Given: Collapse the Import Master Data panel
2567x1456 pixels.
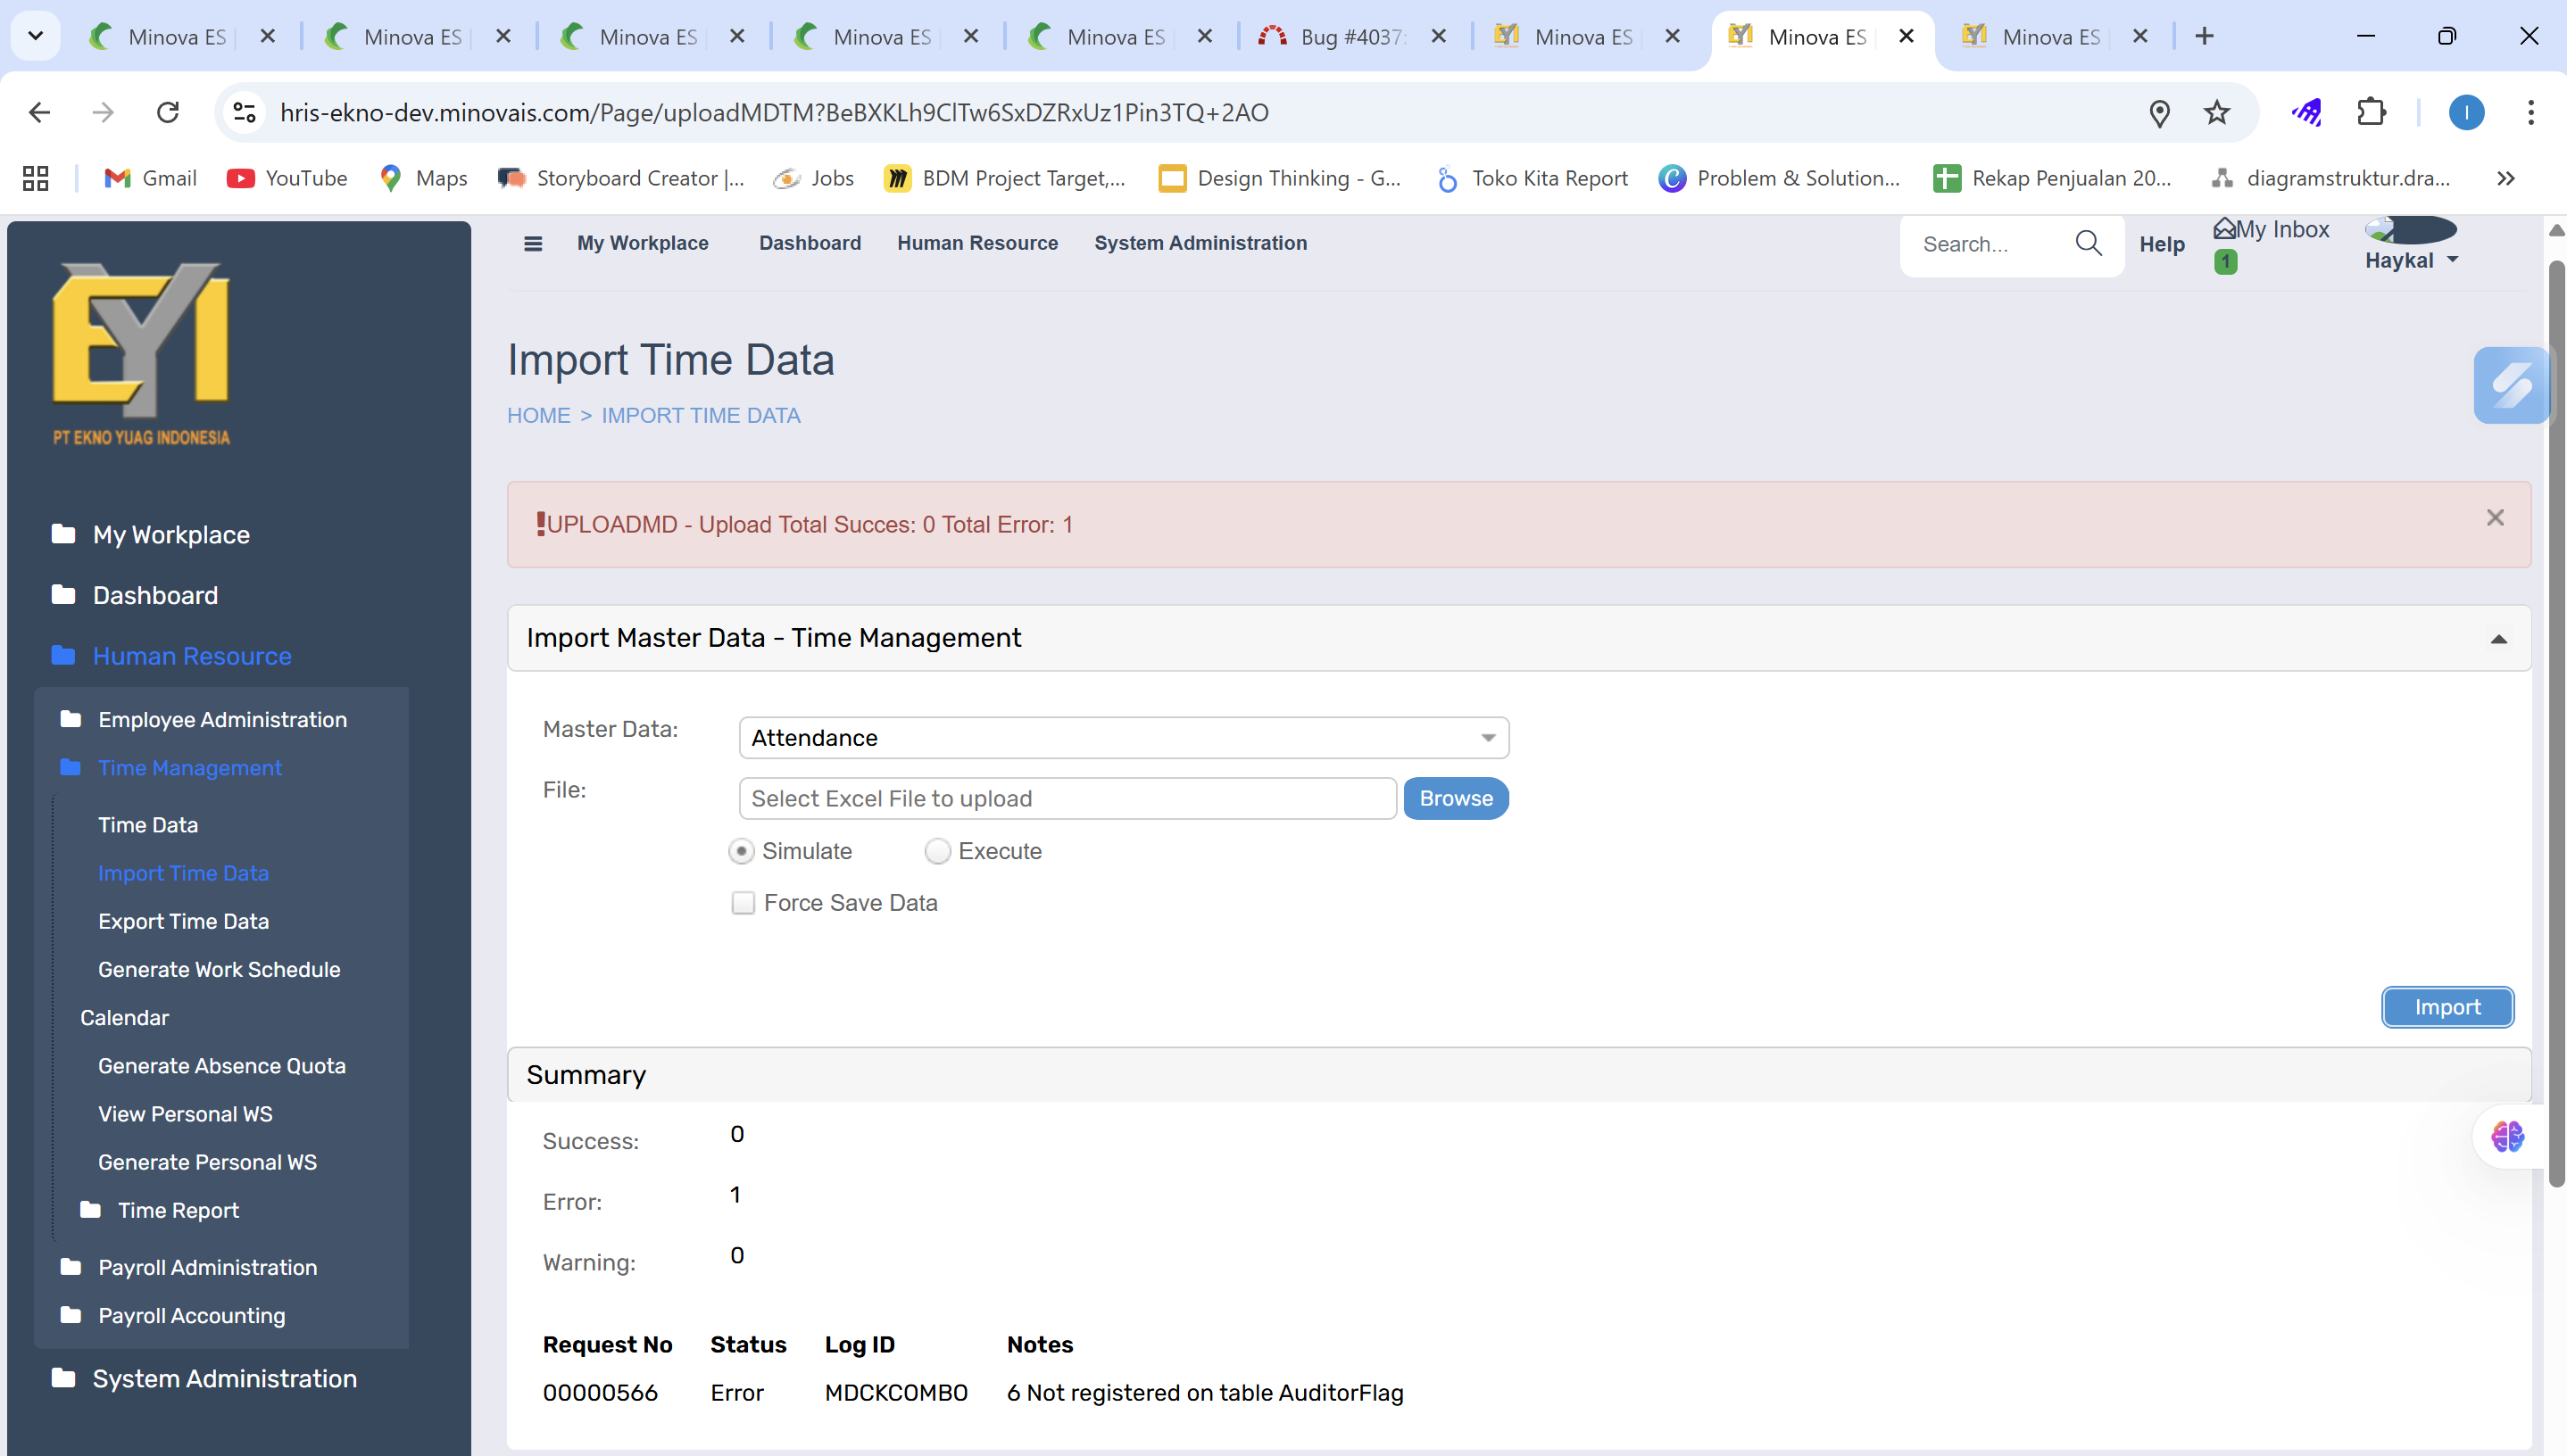Looking at the screenshot, I should click(x=2498, y=639).
